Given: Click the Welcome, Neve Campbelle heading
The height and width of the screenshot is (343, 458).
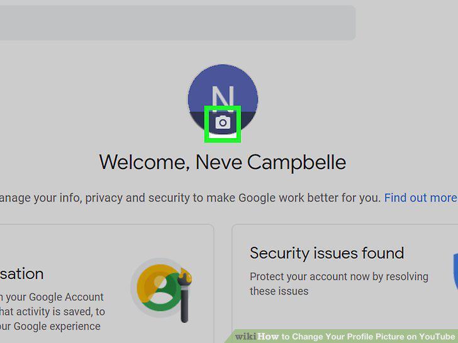Looking at the screenshot, I should tap(223, 163).
